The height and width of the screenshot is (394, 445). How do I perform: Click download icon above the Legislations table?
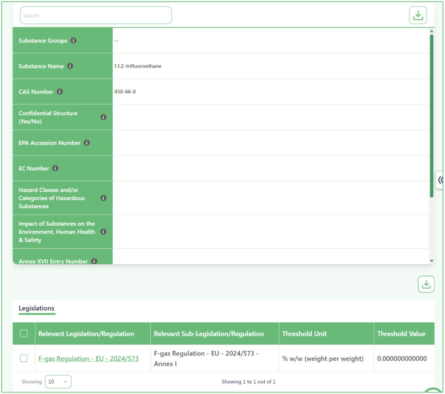point(426,284)
